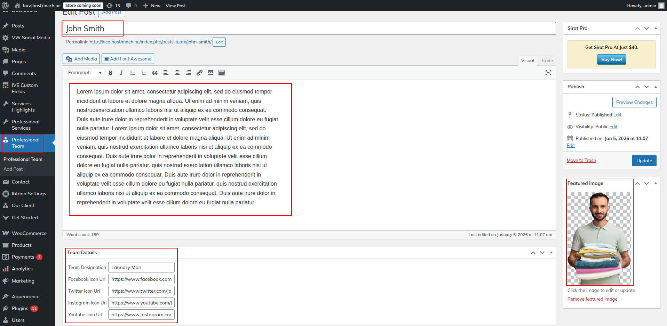Insert Read More tag
This screenshot has width=667, height=326.
click(x=211, y=73)
